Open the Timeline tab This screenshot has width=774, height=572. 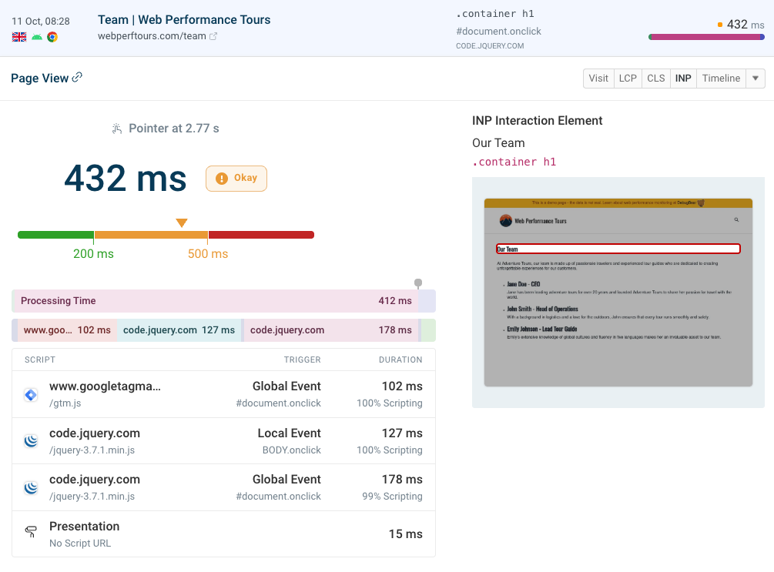pyautogui.click(x=721, y=79)
